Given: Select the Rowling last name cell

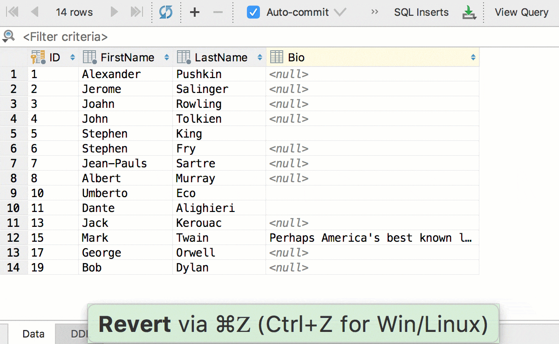Looking at the screenshot, I should [x=219, y=104].
